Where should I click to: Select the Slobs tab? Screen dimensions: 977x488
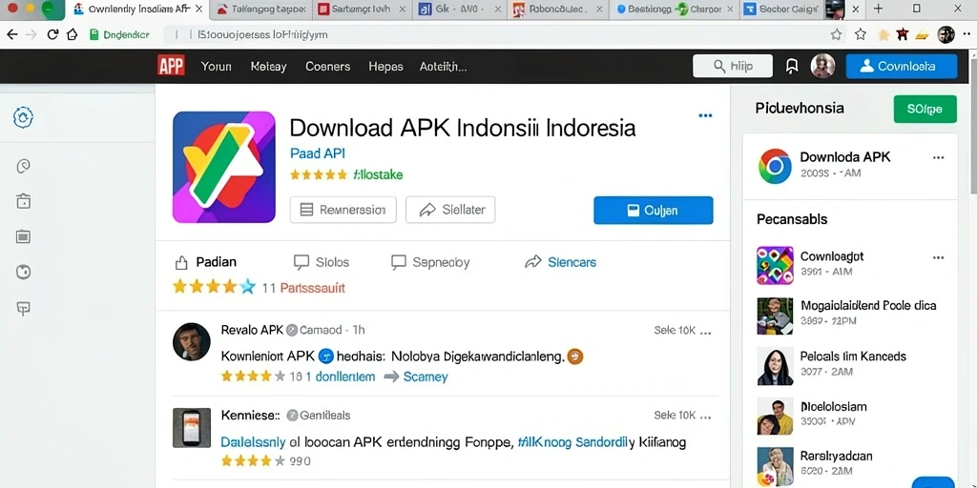pos(322,262)
